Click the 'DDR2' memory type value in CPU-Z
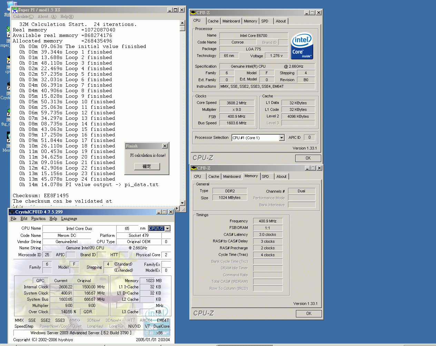Screen dimensions: 436x346 pyautogui.click(x=230, y=191)
